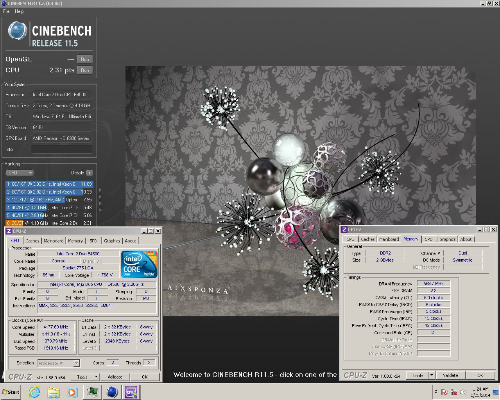
Task: Switch to About tab in right CPU-Z window
Action: point(466,239)
